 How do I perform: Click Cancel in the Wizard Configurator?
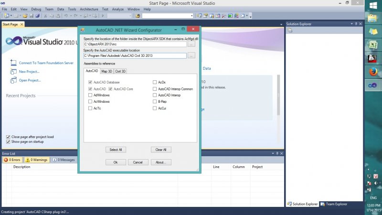pos(138,162)
